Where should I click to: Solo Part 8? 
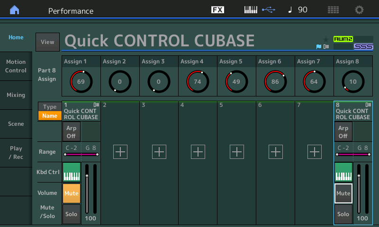tap(343, 214)
